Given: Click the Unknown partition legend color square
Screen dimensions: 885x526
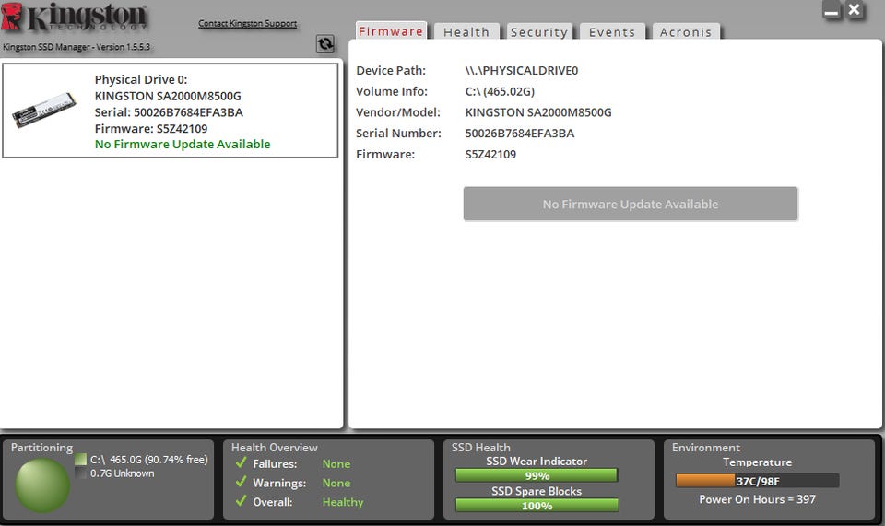Looking at the screenshot, I should coord(81,473).
